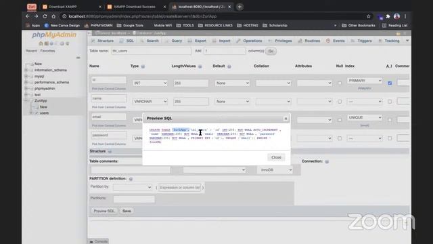Select the users table in tree
Viewport: 433px width, 244px height.
point(44,113)
